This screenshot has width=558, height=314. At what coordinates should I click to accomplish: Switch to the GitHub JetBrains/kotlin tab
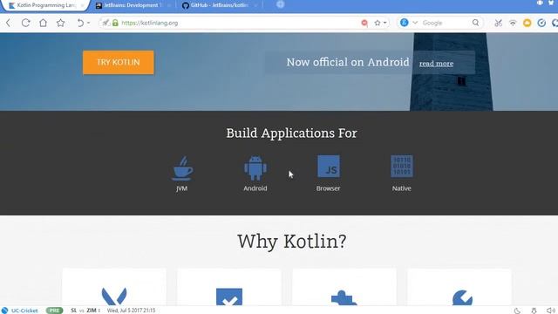(219, 5)
